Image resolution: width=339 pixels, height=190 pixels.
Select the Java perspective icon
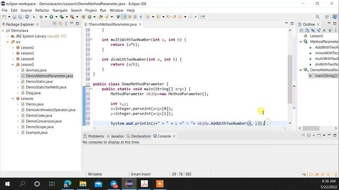335,17
